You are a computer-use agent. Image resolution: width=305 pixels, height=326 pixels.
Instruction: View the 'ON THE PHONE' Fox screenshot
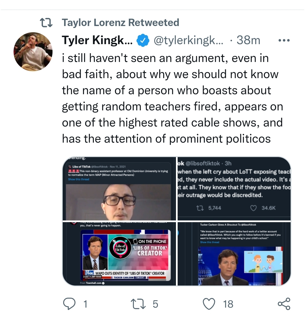119,254
